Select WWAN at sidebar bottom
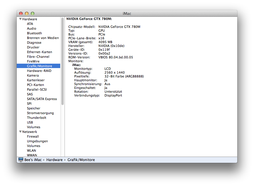This screenshot has width=254, height=186. pyautogui.click(x=32, y=155)
